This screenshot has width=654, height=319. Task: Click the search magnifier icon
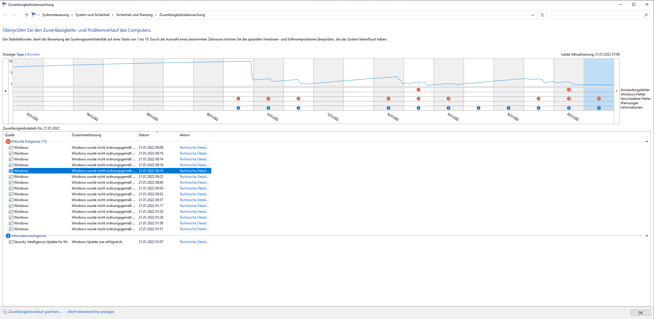click(646, 15)
